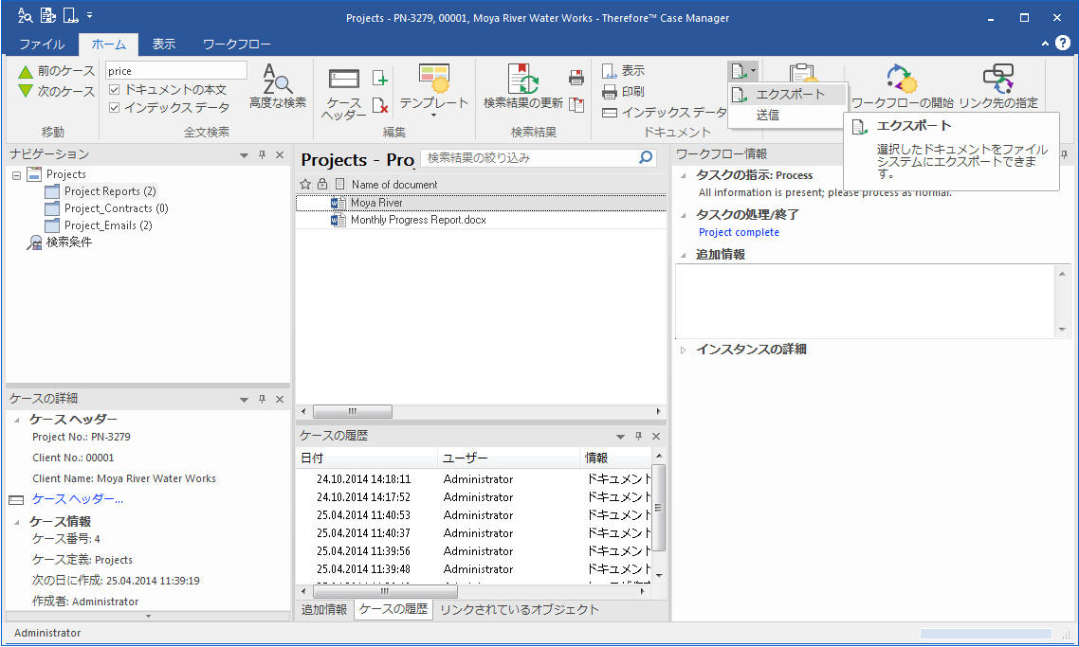Click the delete document icon with red X
Image resolution: width=1079 pixels, height=647 pixels.
(x=380, y=105)
